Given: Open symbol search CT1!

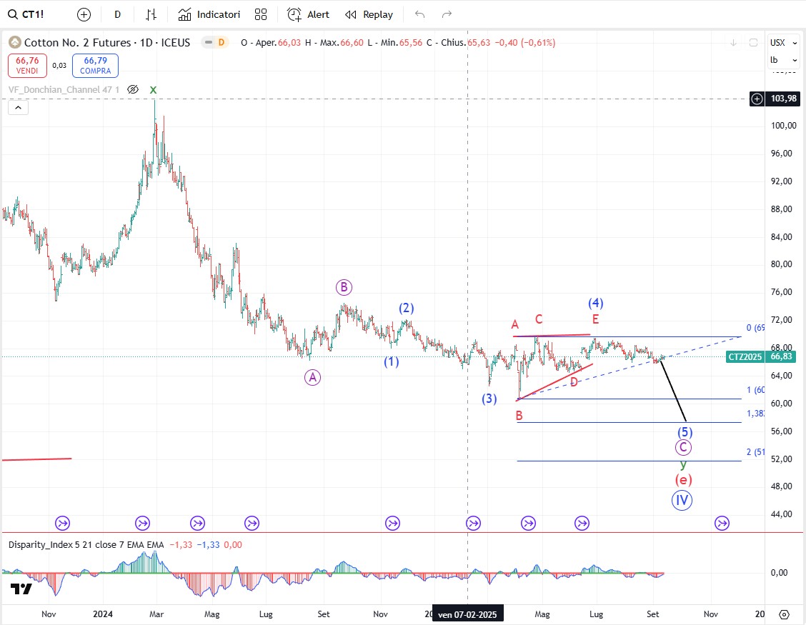Looking at the screenshot, I should [26, 14].
